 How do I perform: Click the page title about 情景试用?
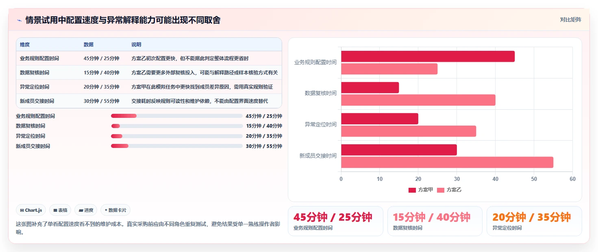coord(123,20)
